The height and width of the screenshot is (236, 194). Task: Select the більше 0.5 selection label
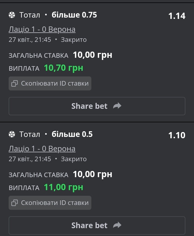pyautogui.click(x=72, y=134)
